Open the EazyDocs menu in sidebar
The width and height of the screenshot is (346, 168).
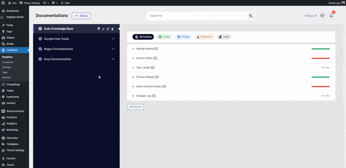pos(14,50)
